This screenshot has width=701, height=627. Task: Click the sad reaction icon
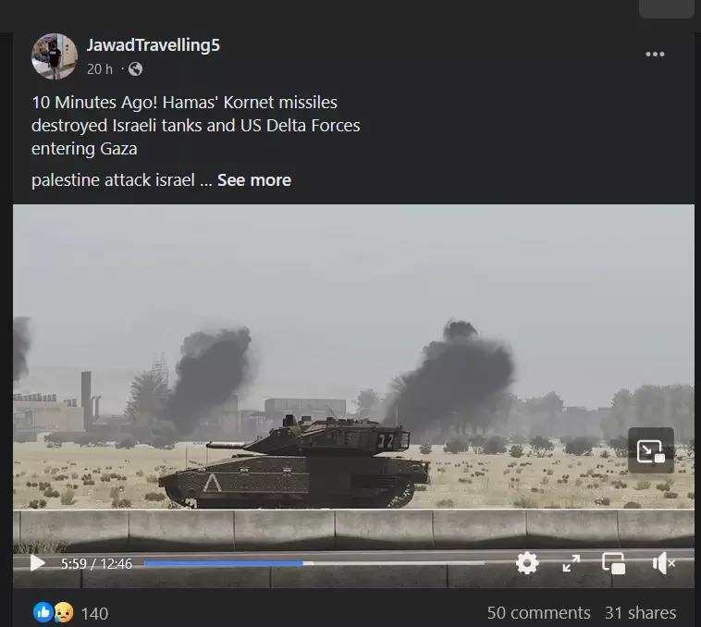(64, 612)
